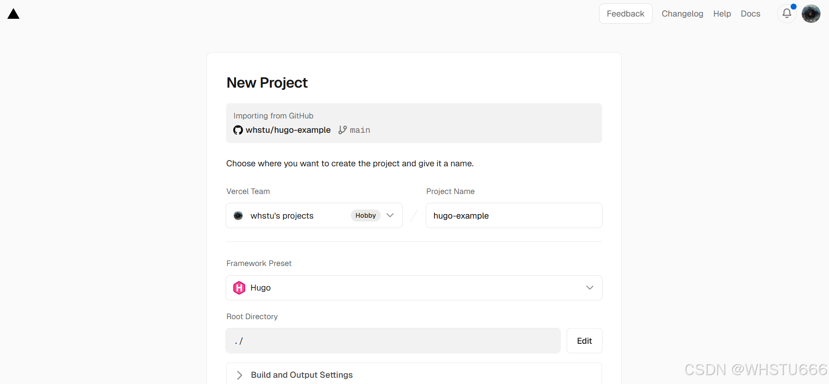Edit the Root Directory
The image size is (829, 384).
[584, 341]
